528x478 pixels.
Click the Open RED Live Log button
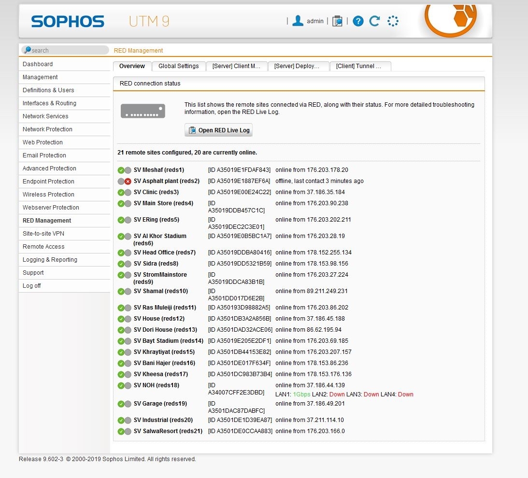tap(219, 130)
